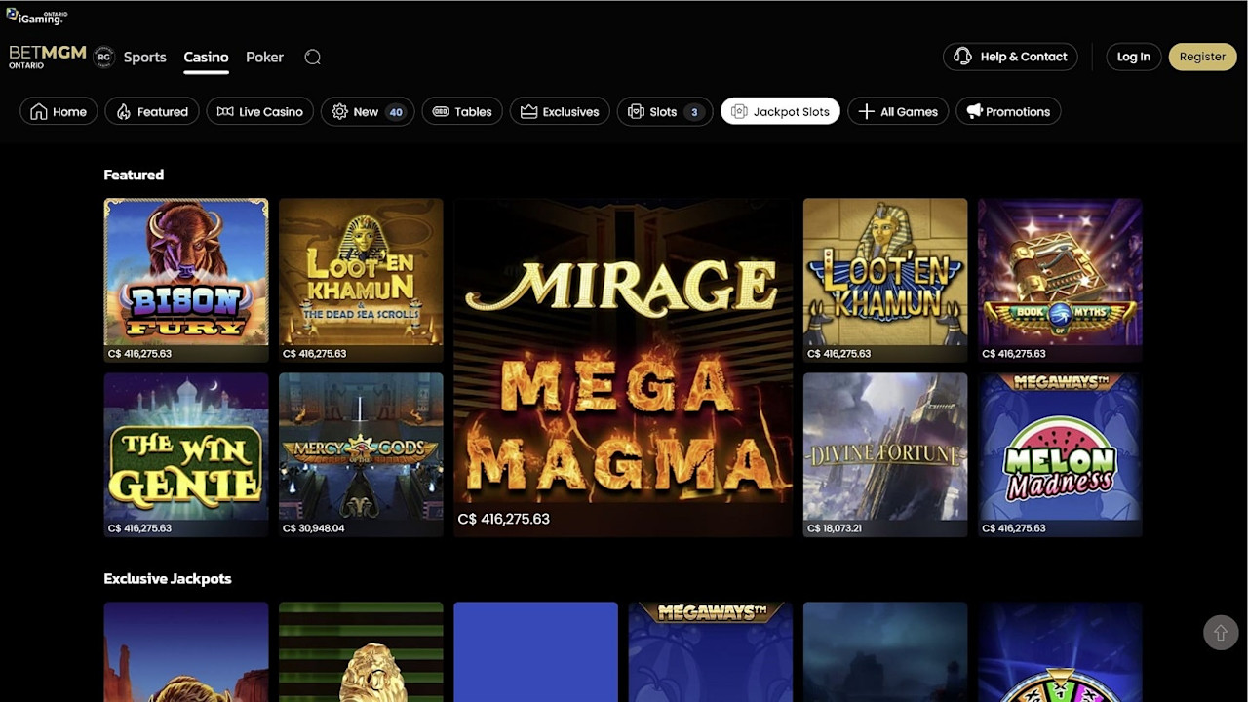Screen dimensions: 1248x702
Task: Open Loot'en Khamun Dead Sea Scrolls game
Action: (x=361, y=280)
